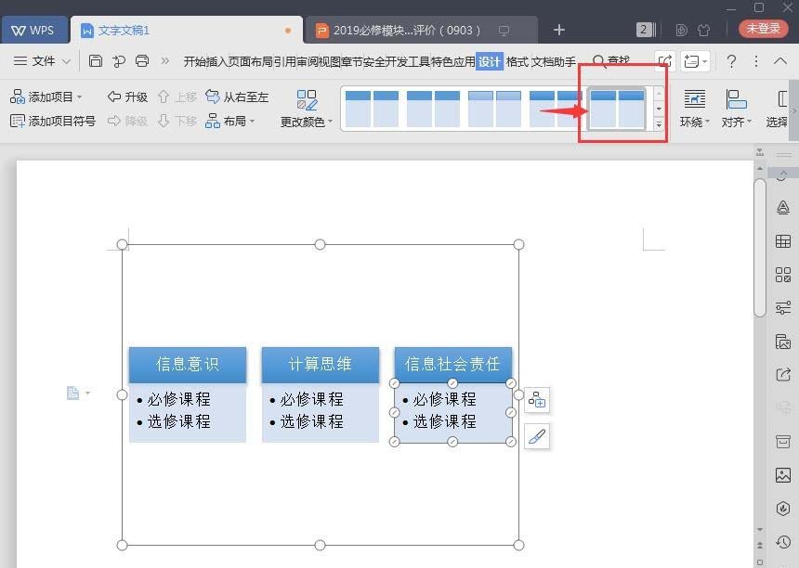Select the 信息意识 header shape
The height and width of the screenshot is (568, 799).
(x=188, y=365)
